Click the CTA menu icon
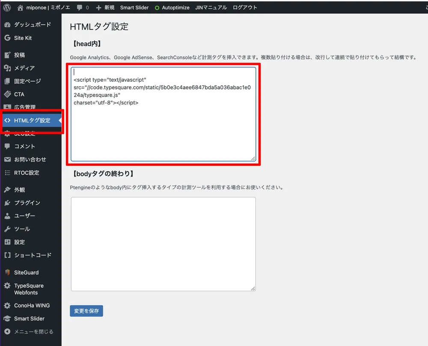The width and height of the screenshot is (428, 346). [x=7, y=94]
